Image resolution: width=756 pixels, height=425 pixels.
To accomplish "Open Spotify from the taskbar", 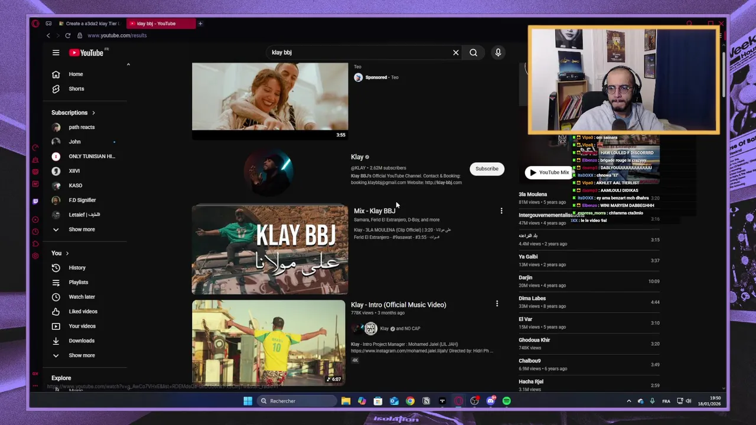I will 507,401.
